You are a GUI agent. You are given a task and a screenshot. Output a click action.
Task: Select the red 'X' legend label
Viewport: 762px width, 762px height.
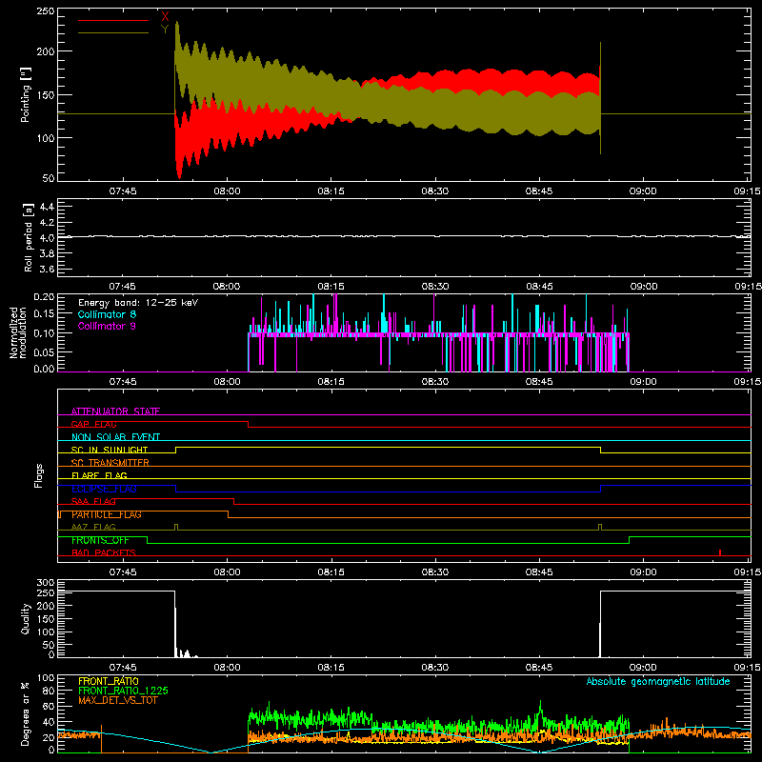click(x=165, y=17)
